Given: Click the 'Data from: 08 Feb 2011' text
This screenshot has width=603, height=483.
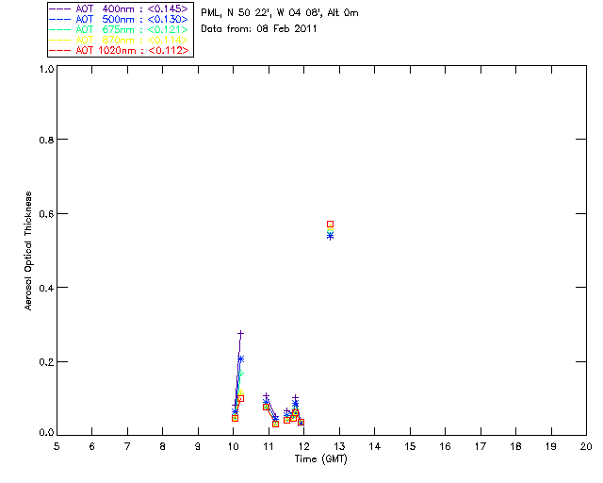Looking at the screenshot, I should pos(259,29).
